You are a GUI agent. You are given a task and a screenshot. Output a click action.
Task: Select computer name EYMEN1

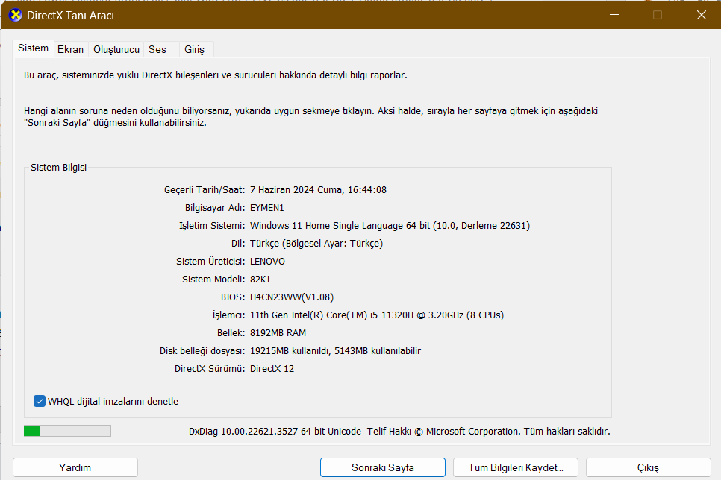[267, 208]
